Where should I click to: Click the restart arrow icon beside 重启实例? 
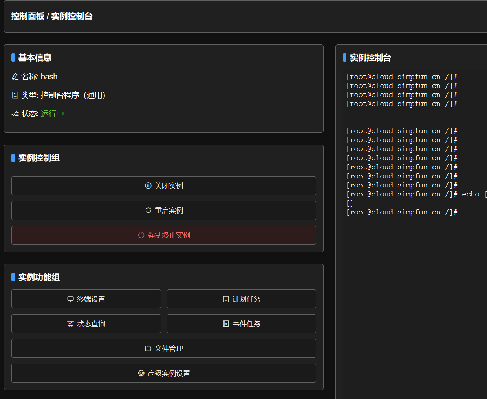pyautogui.click(x=148, y=210)
